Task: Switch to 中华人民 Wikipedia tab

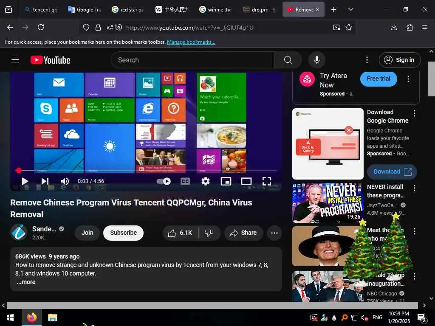Action: [x=172, y=9]
